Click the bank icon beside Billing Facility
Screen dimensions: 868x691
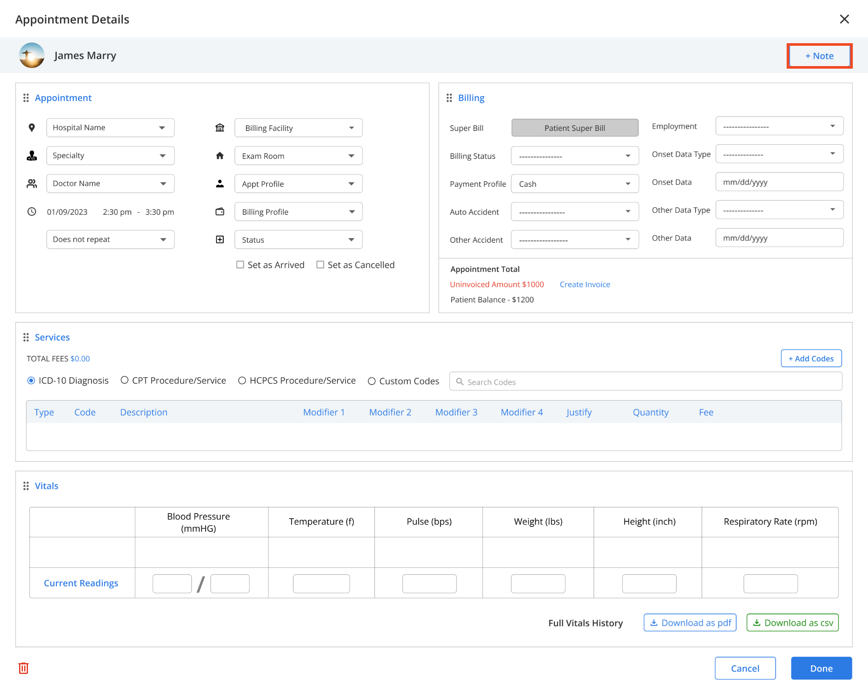[220, 128]
